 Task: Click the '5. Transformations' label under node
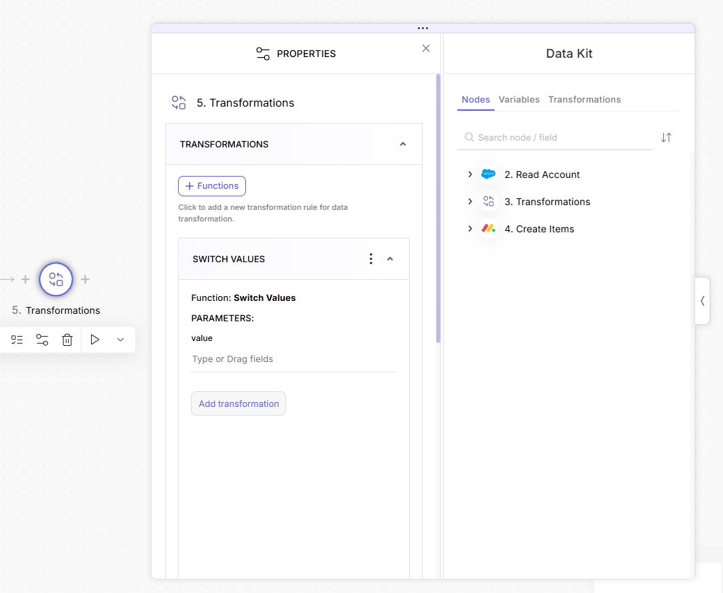pyautogui.click(x=56, y=310)
